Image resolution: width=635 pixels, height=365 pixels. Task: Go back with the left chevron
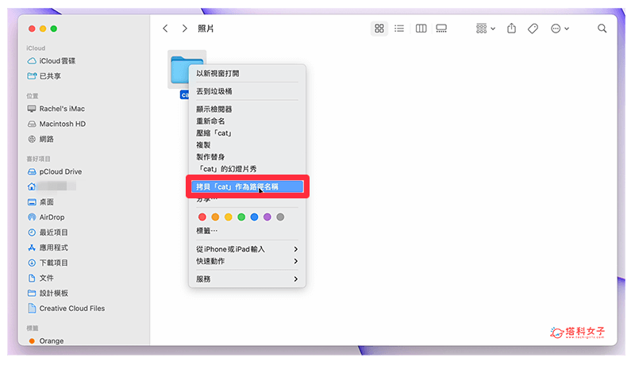click(x=165, y=29)
